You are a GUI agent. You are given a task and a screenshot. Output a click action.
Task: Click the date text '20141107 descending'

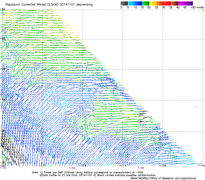point(76,5)
